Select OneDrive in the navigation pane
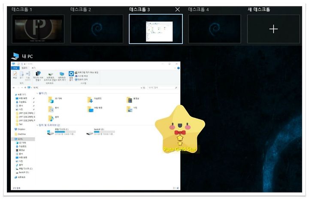The width and height of the screenshot is (309, 199). [x=20, y=134]
